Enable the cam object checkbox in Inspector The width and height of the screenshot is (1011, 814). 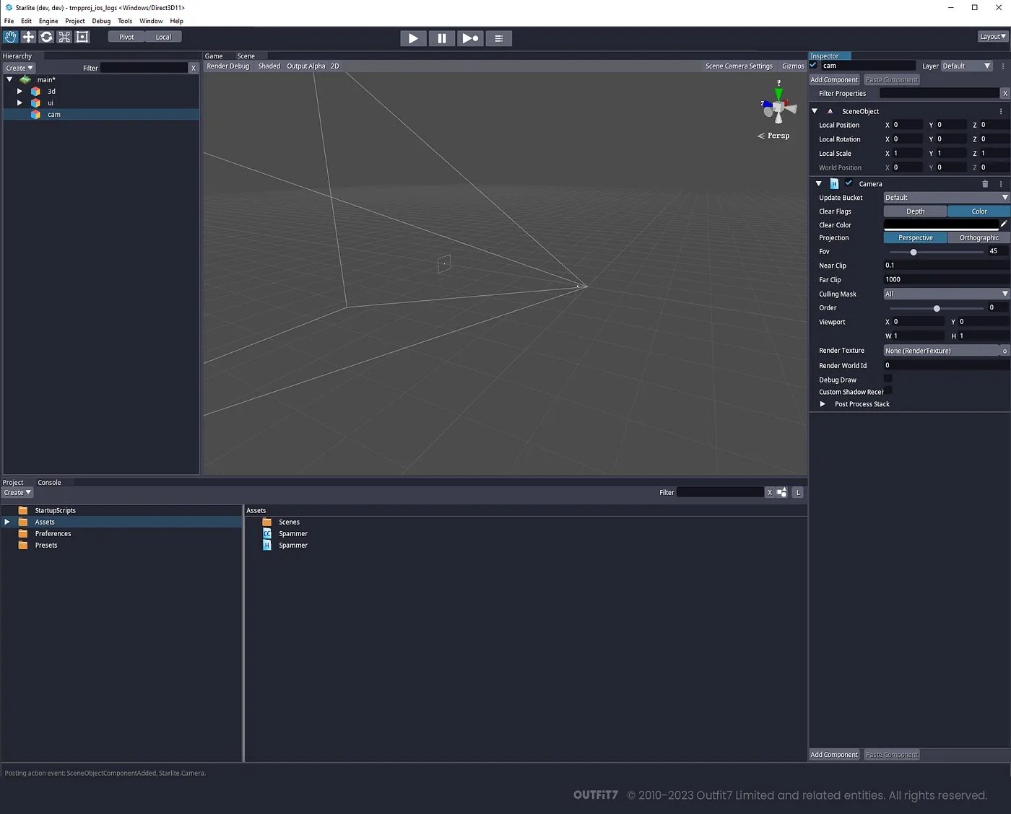[x=813, y=65]
